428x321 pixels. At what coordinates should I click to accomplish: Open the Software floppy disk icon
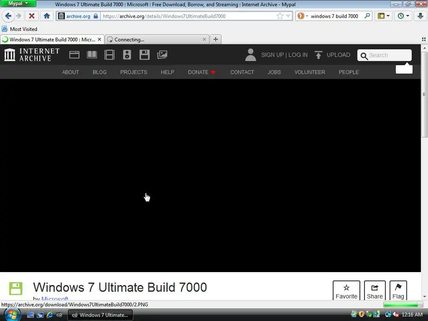coord(144,55)
